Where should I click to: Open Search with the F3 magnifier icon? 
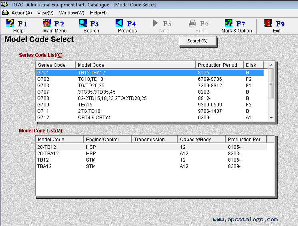tap(83, 23)
